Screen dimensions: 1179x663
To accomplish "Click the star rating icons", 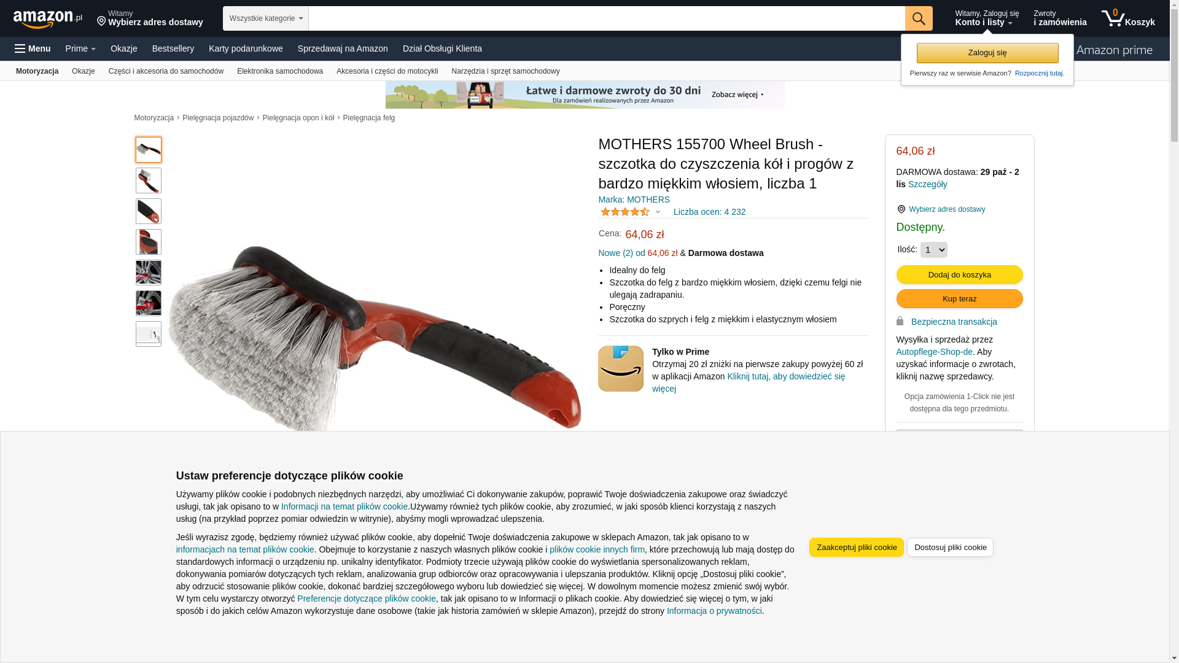I will [x=625, y=212].
